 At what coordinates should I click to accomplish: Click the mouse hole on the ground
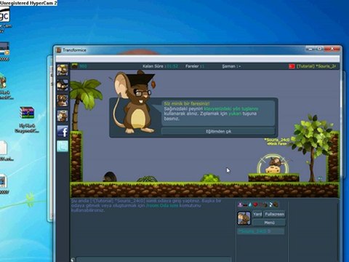pyautogui.click(x=110, y=177)
